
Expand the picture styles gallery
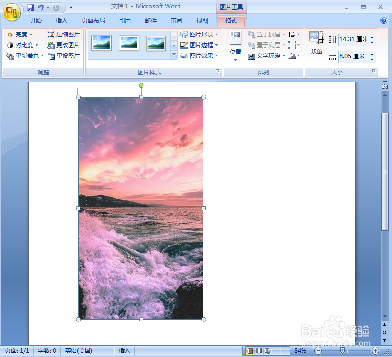tap(174, 55)
